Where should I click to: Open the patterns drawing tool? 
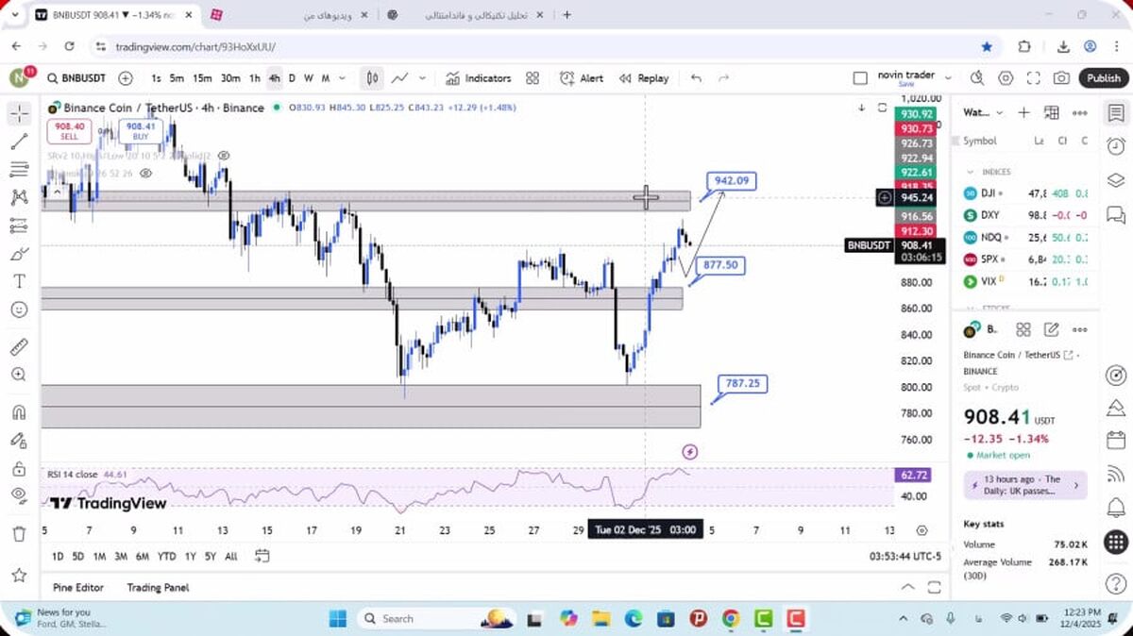point(19,197)
